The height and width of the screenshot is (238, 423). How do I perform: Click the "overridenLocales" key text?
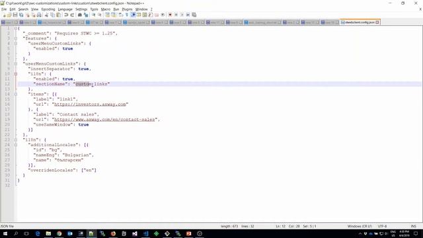[x=52, y=171]
